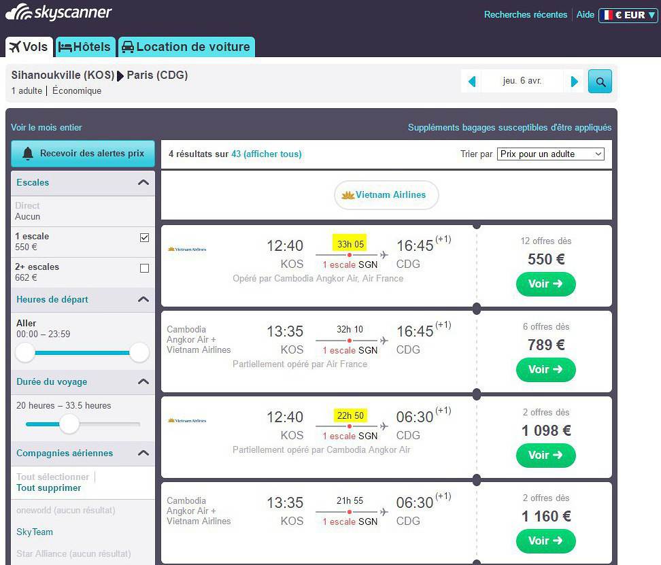Click Tout sélectionner
Image resolution: width=661 pixels, height=565 pixels.
52,477
